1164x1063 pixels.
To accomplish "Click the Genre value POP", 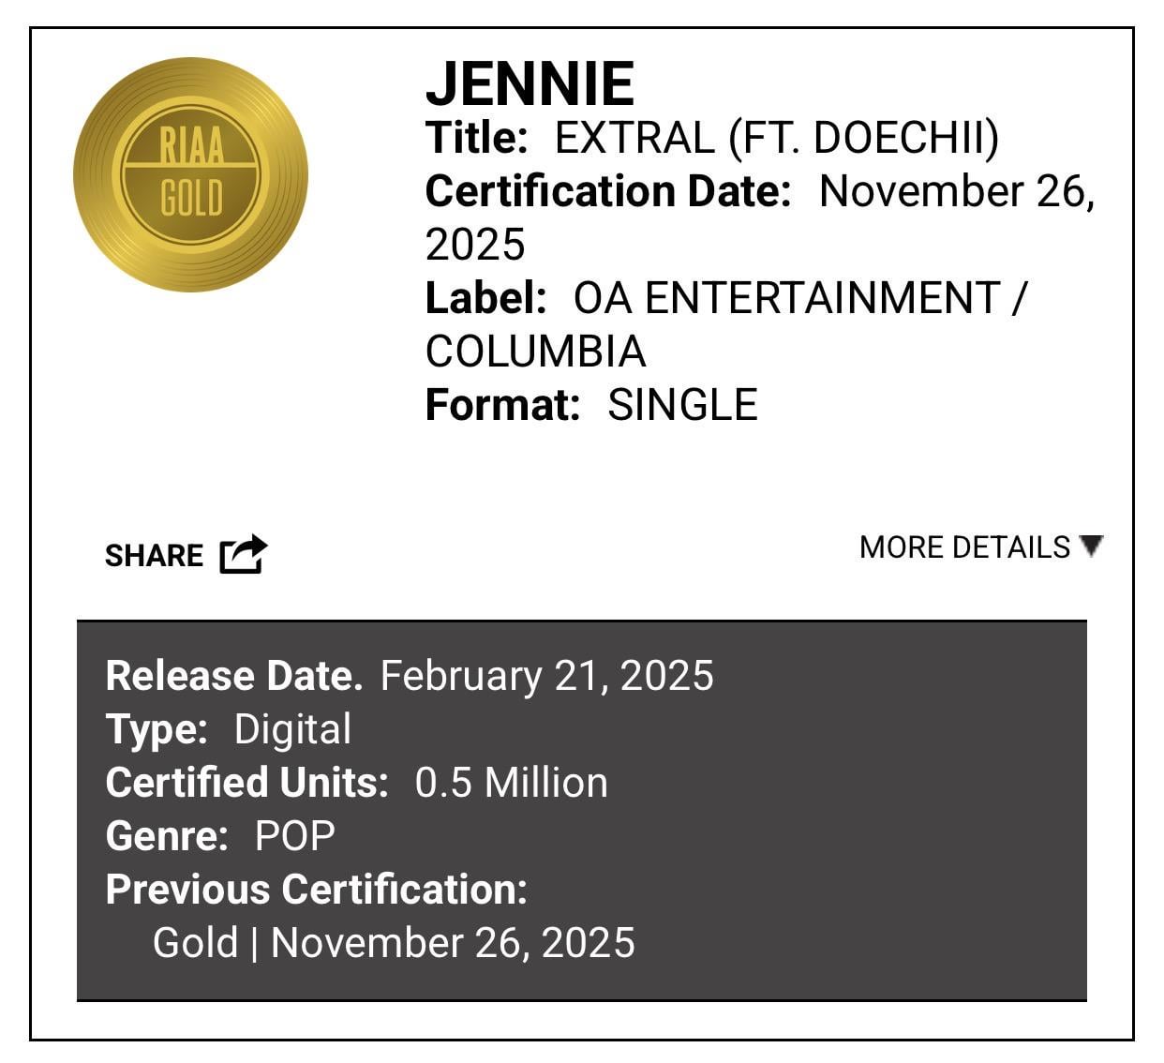I will coord(294,836).
